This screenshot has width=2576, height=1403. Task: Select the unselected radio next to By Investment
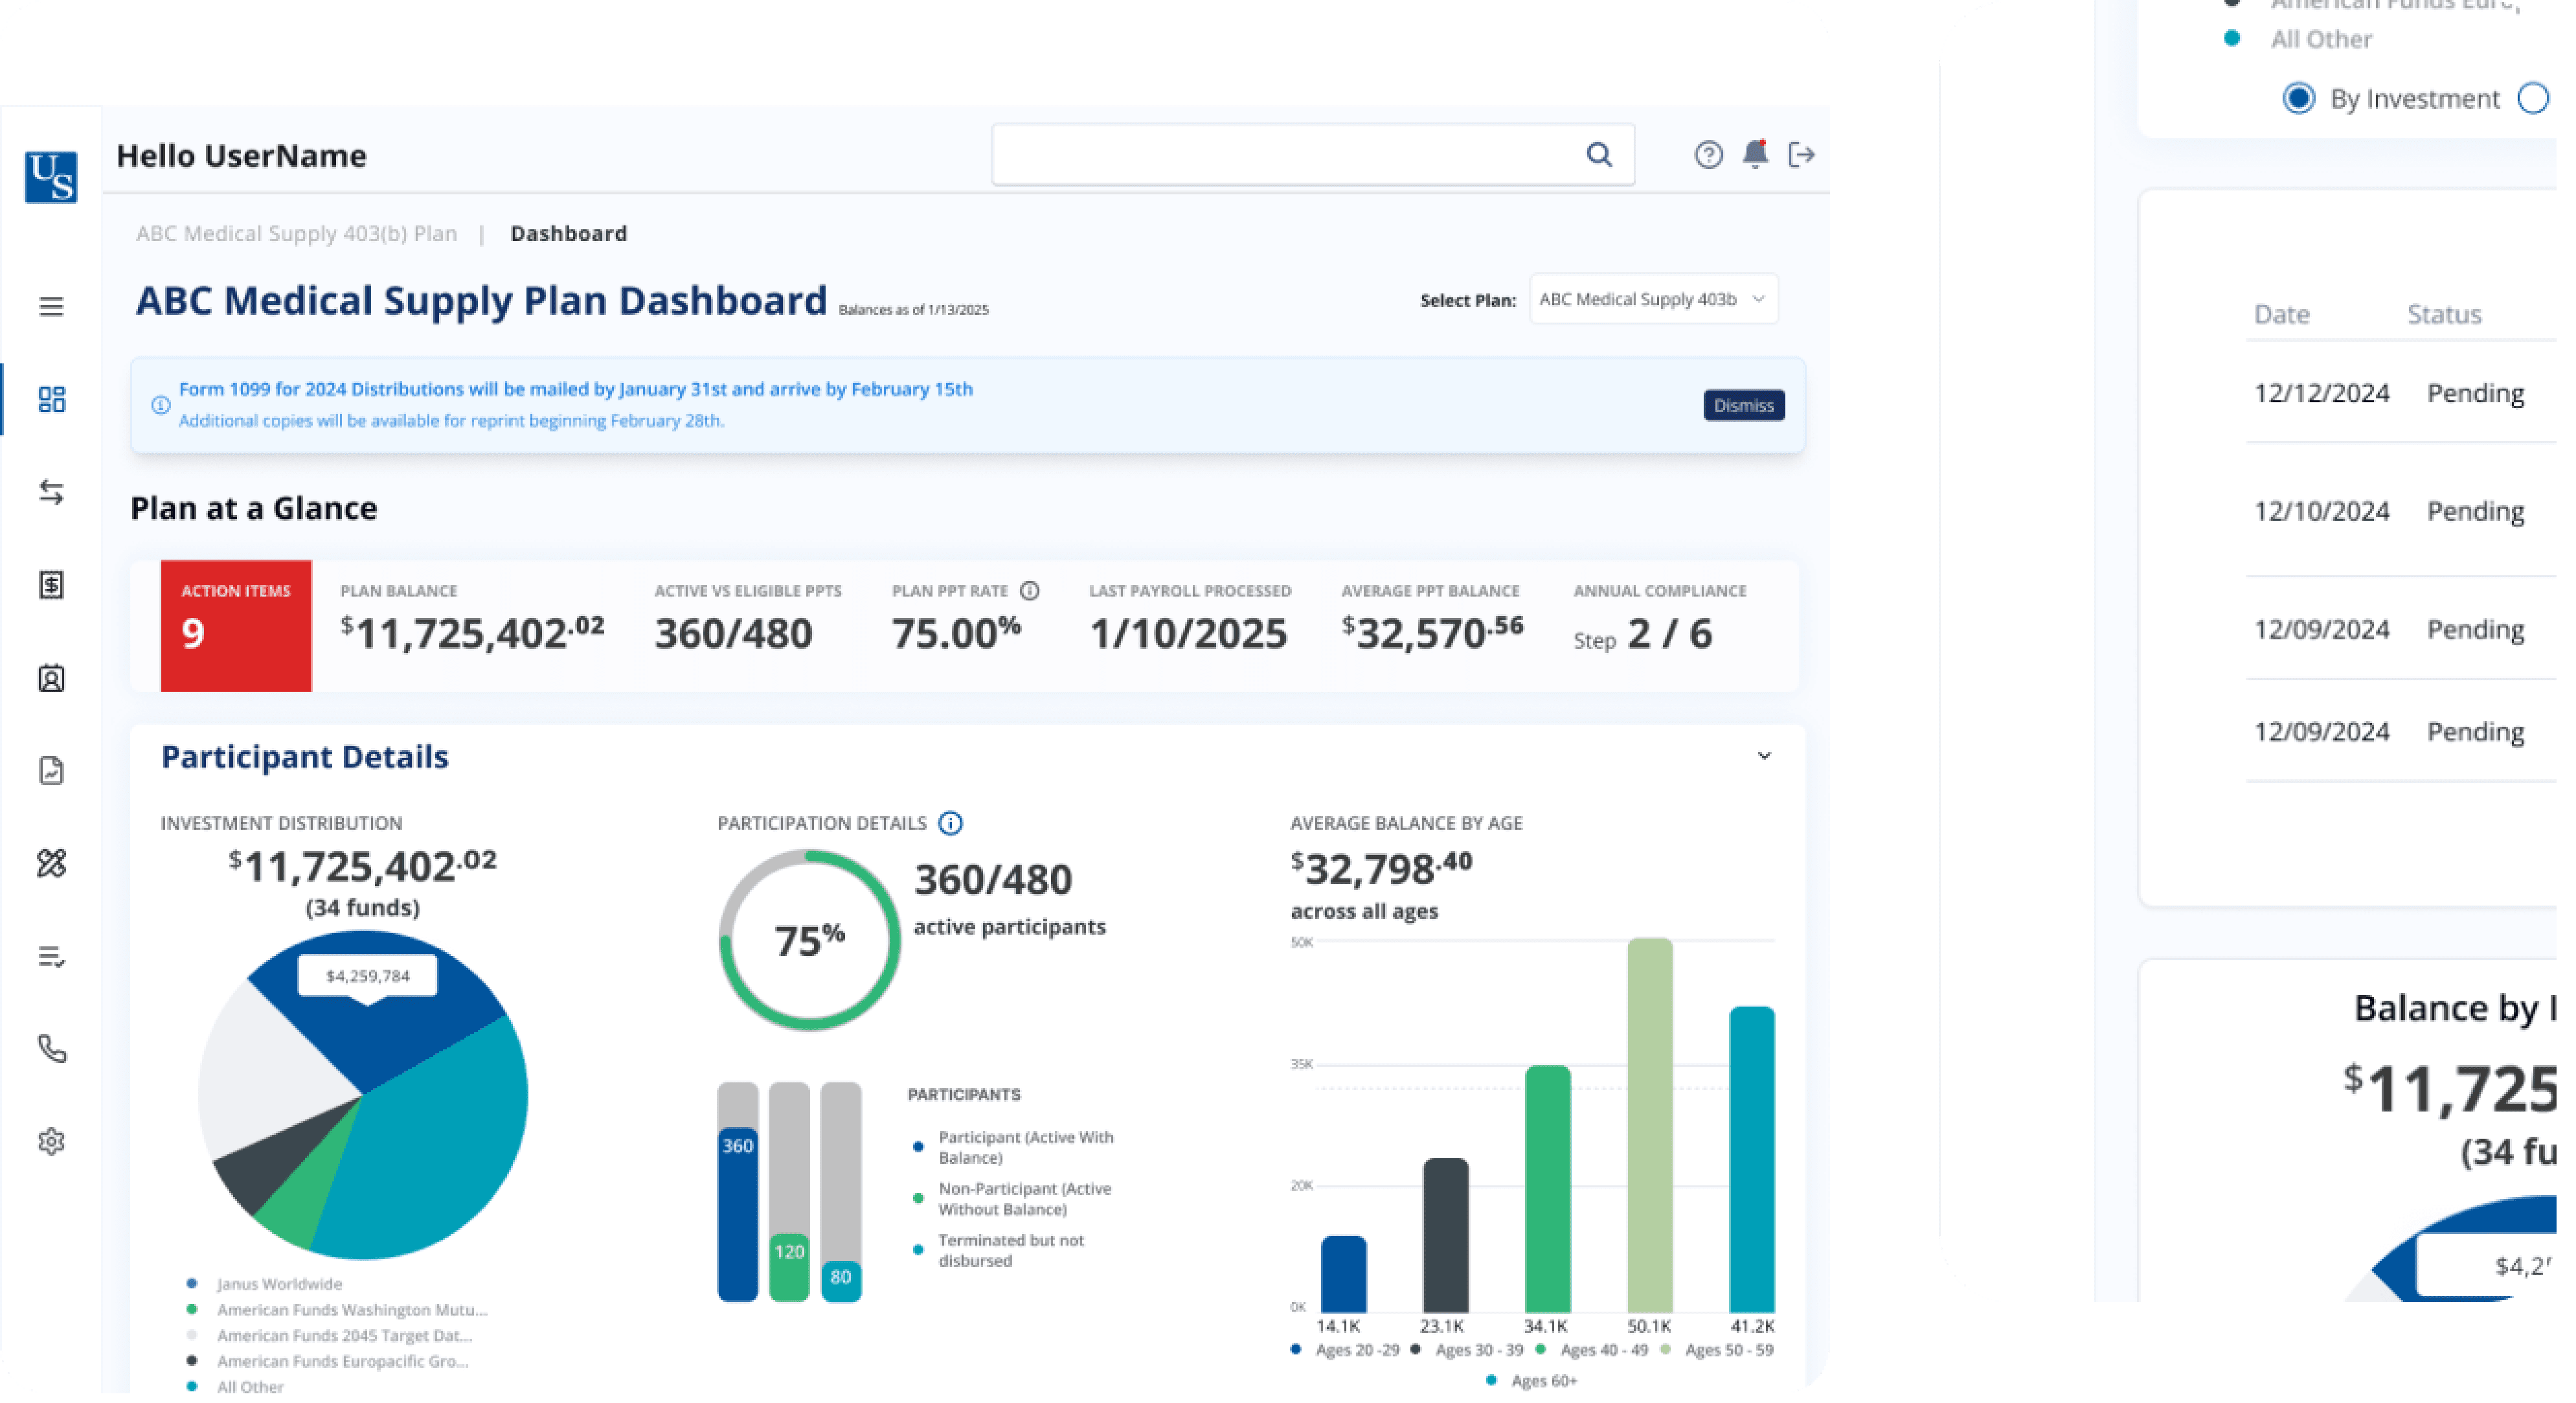[x=2533, y=98]
